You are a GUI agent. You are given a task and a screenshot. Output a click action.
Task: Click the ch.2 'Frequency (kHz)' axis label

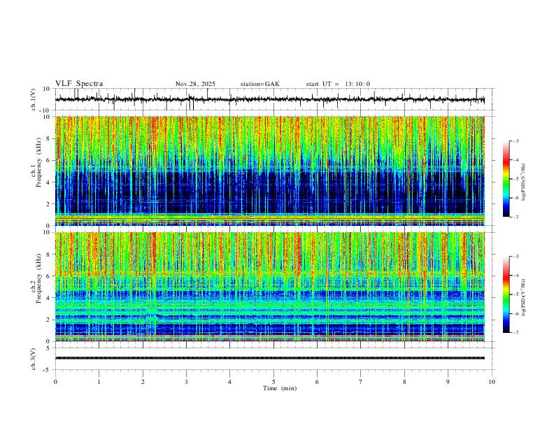[x=39, y=278]
